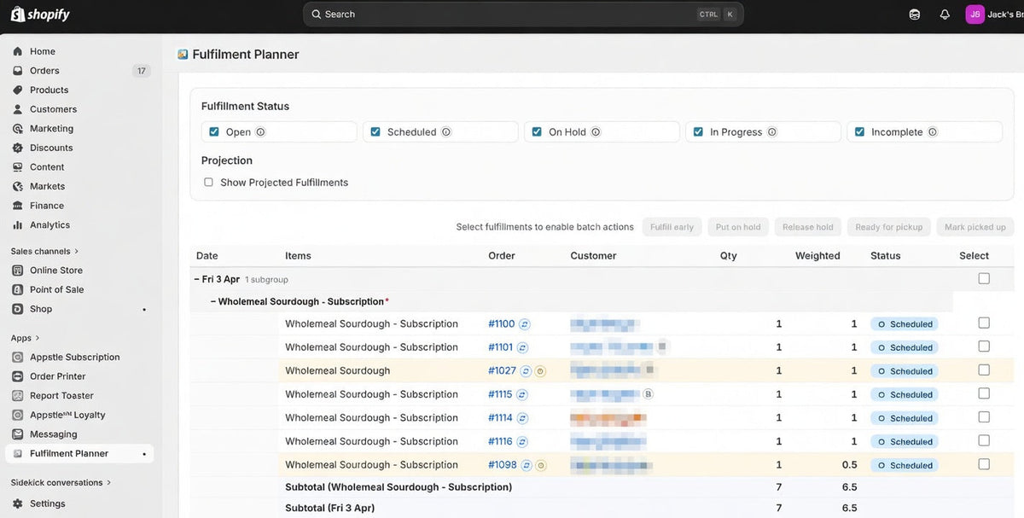This screenshot has height=518, width=1024.
Task: Uncheck the On Hold checkbox
Action: (537, 132)
